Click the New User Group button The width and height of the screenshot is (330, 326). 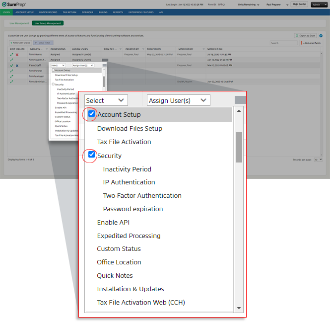click(20, 43)
